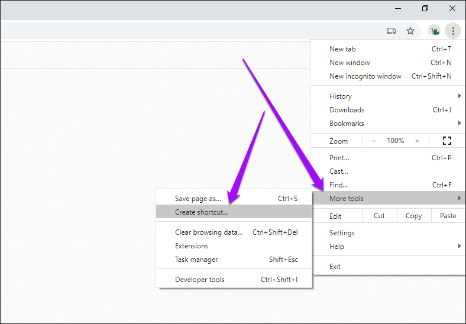Select Save page as... in submenu
This screenshot has height=324, width=466.
coord(234,199)
